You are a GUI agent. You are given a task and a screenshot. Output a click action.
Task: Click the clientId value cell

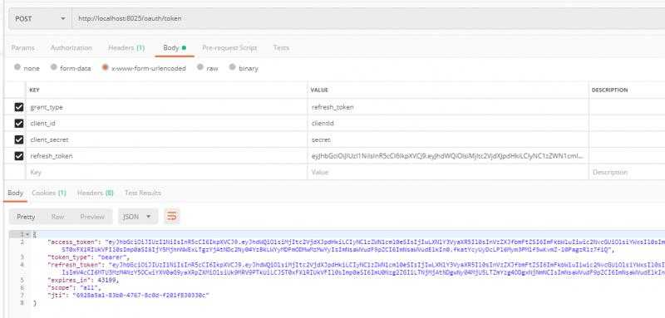click(448, 124)
